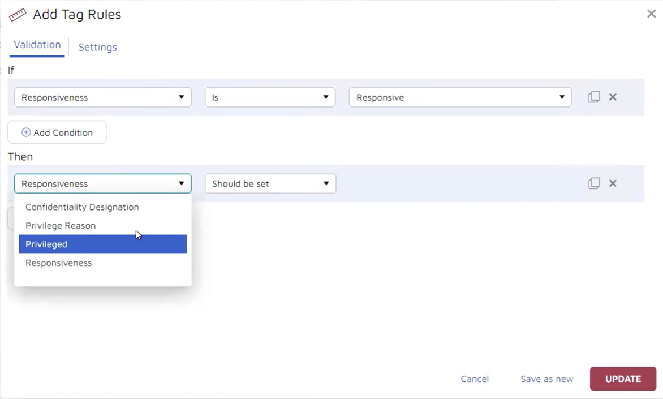
Task: Choose Privilege Reason option
Action: pos(103,225)
